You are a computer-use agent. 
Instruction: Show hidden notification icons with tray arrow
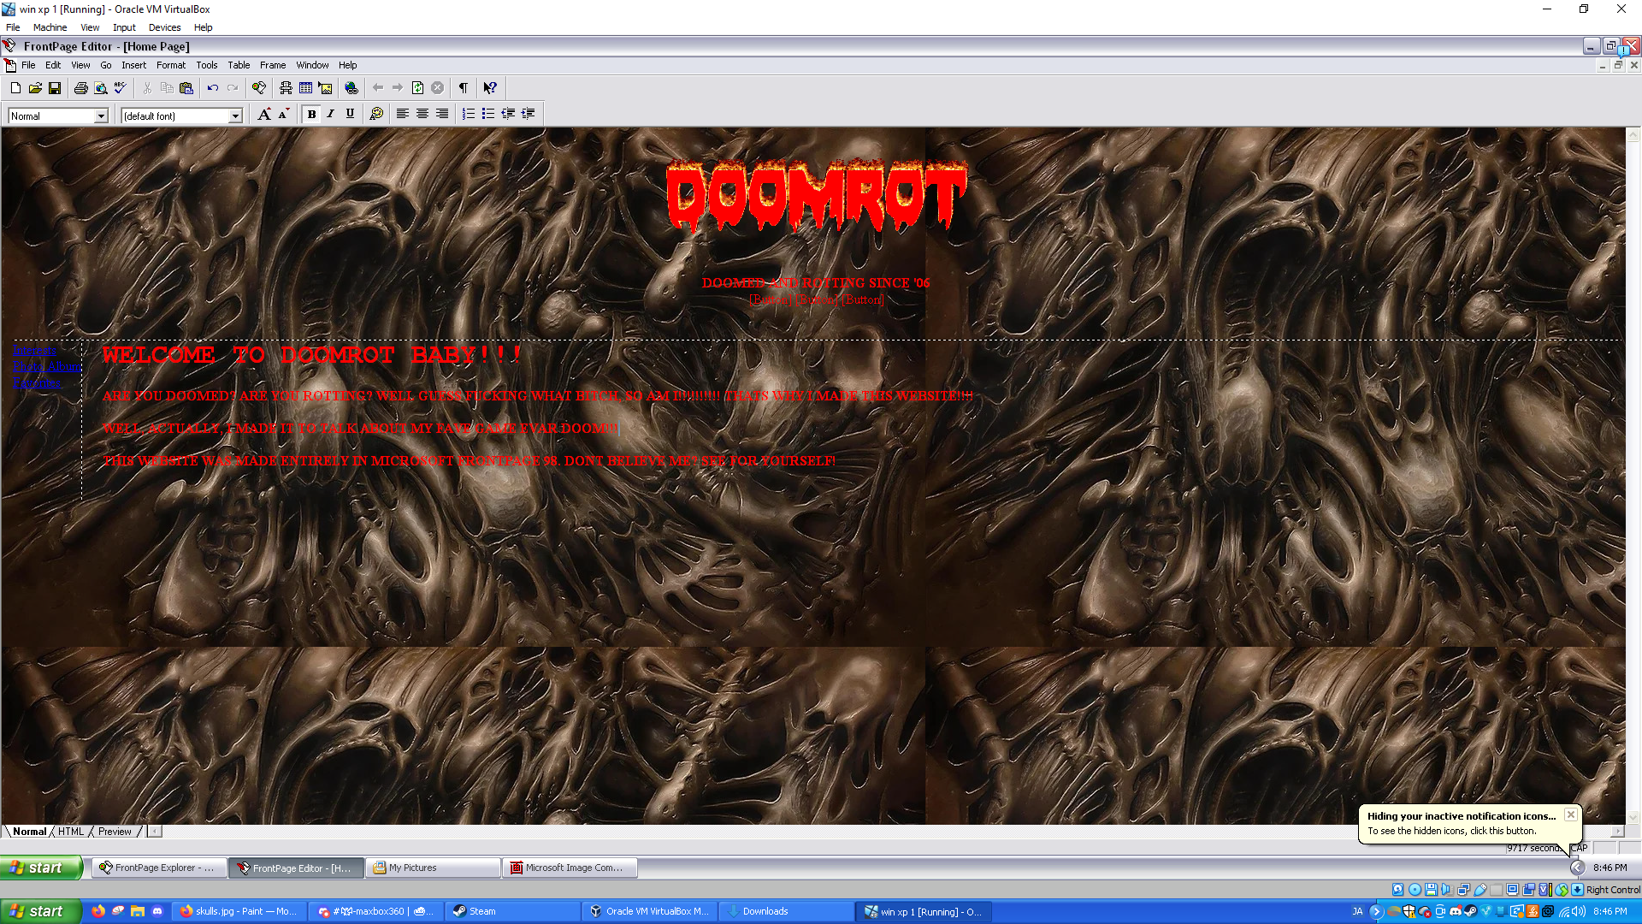coord(1577,868)
